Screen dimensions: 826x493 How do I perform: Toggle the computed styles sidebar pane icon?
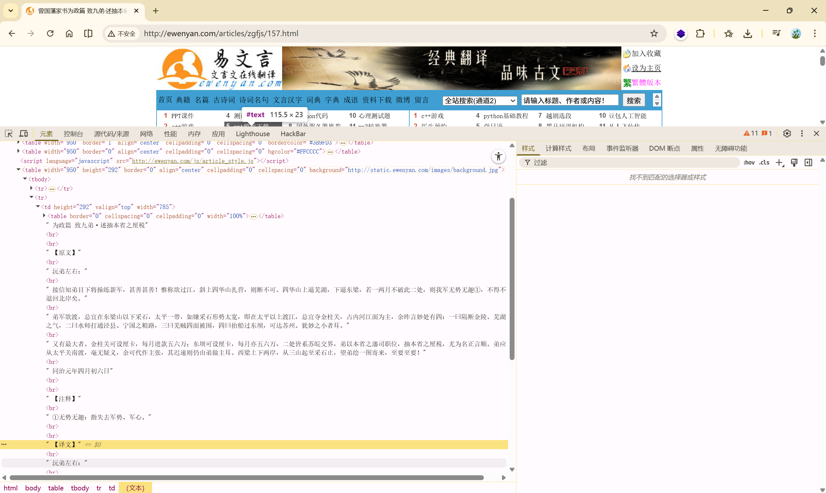pyautogui.click(x=808, y=162)
